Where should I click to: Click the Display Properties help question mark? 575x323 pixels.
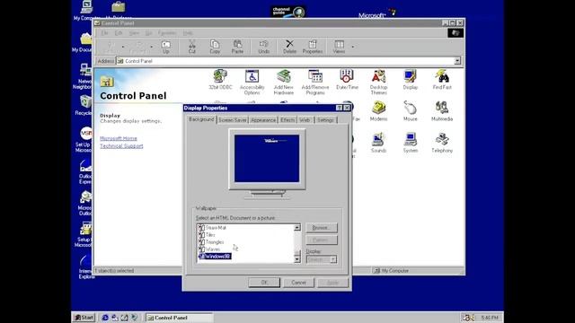pos(339,108)
